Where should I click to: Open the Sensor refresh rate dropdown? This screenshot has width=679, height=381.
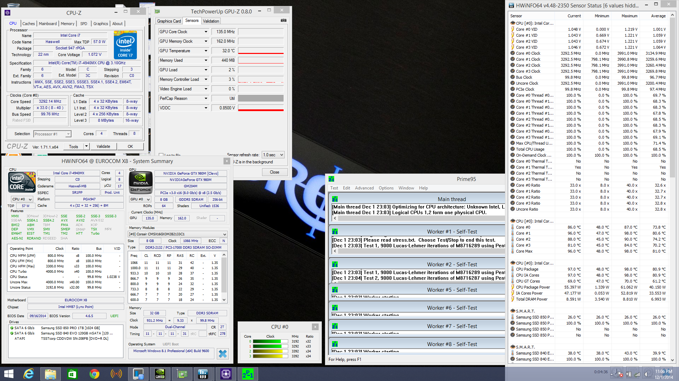click(273, 155)
